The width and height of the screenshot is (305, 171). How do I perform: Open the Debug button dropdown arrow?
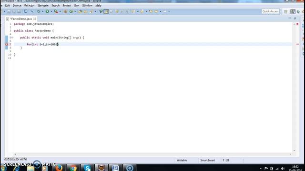click(x=42, y=11)
